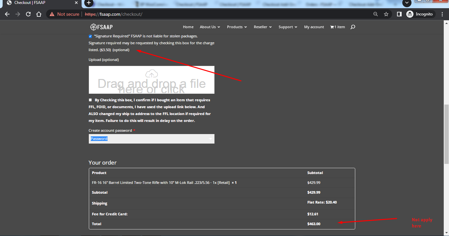
Task: Reload the checkout page
Action: [x=28, y=14]
